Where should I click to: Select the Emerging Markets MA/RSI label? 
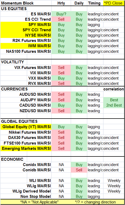point(26,149)
